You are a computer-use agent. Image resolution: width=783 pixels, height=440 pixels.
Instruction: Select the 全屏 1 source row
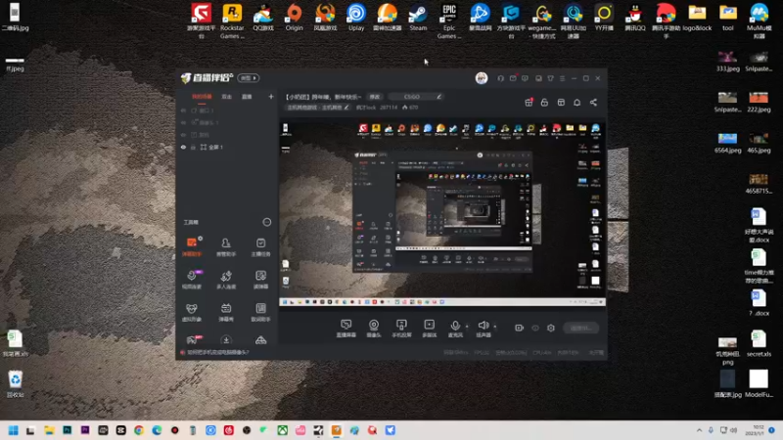(x=227, y=148)
